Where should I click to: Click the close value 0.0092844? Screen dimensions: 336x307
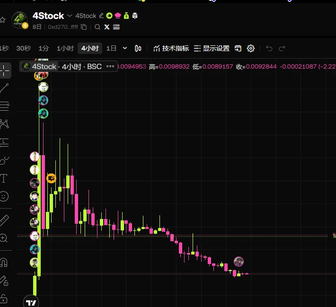pos(261,67)
